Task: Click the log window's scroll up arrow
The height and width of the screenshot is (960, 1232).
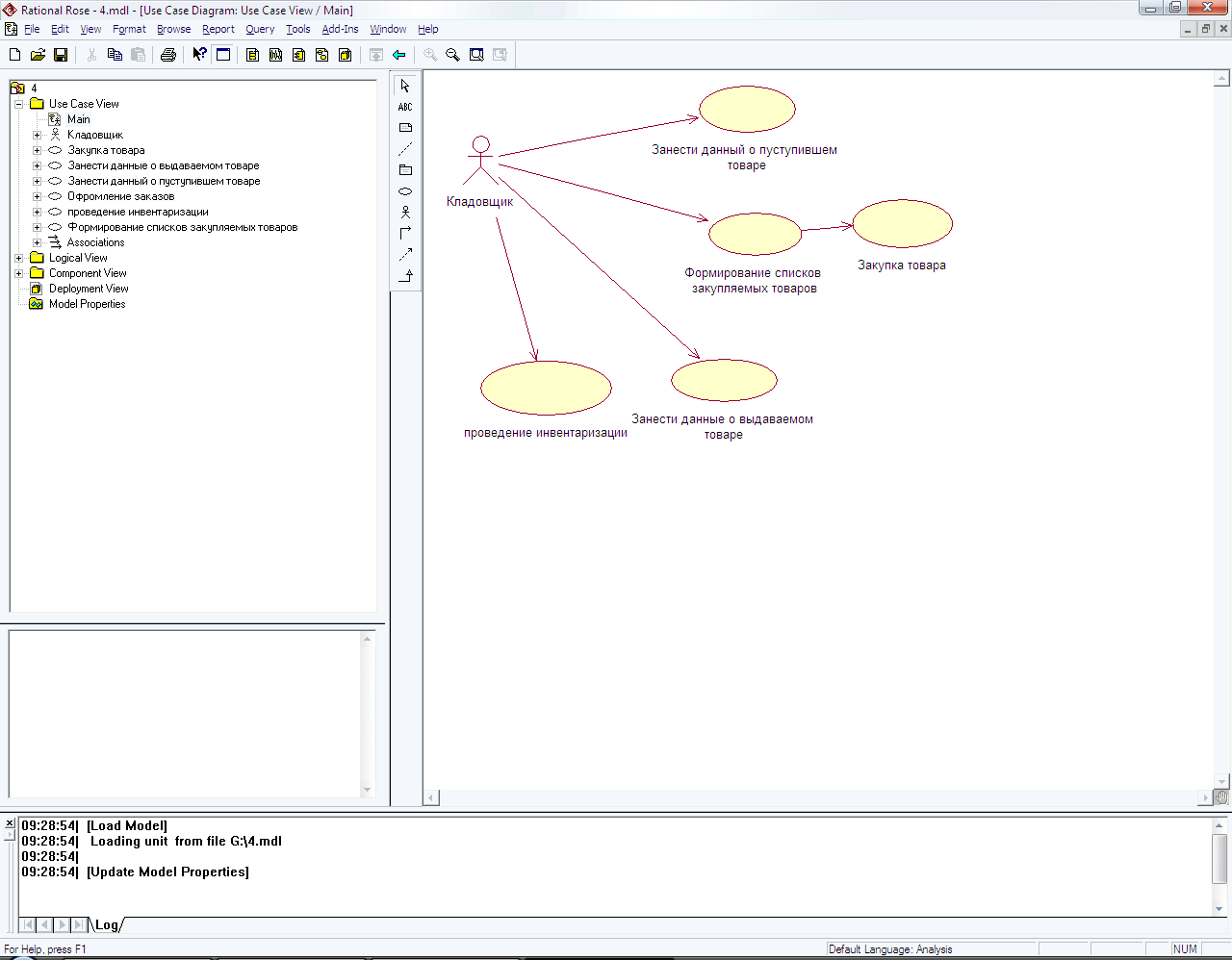Action: [1219, 825]
